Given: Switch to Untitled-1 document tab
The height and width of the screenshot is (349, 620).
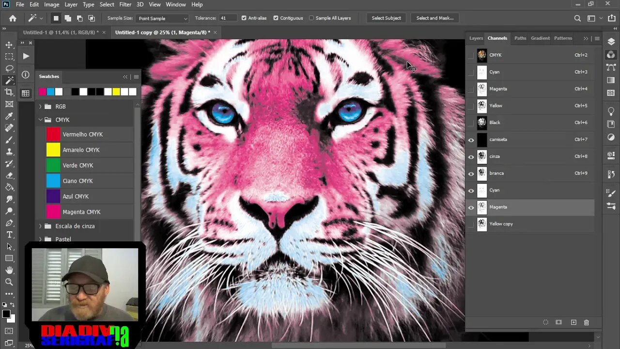Looking at the screenshot, I should tap(61, 32).
